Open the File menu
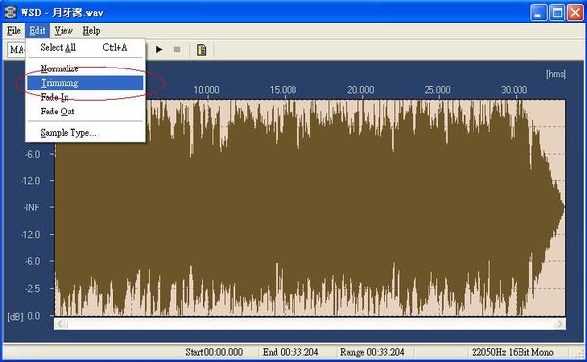The image size is (587, 362). [x=14, y=30]
